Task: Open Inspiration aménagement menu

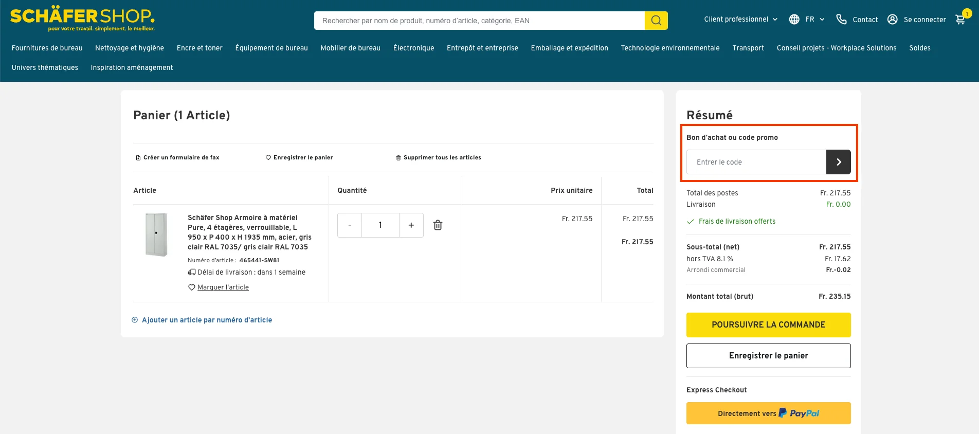Action: pos(132,67)
